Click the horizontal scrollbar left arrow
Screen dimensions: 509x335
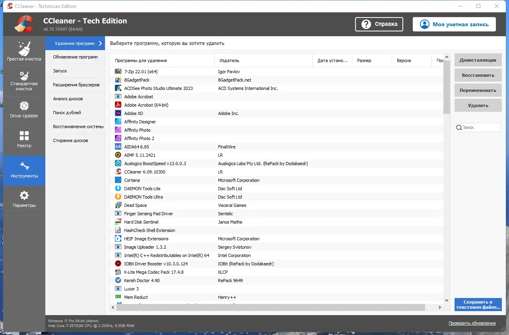click(113, 307)
